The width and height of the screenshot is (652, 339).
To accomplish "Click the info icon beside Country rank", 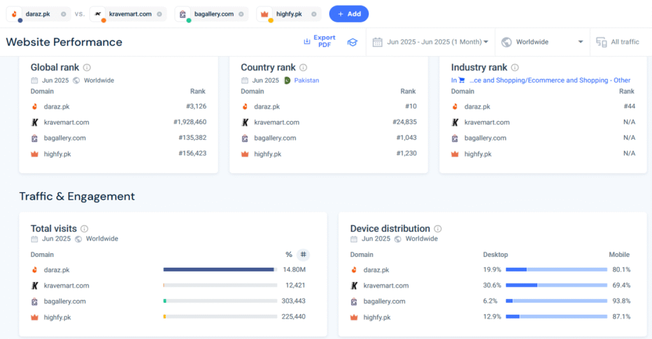I will pyautogui.click(x=303, y=67).
